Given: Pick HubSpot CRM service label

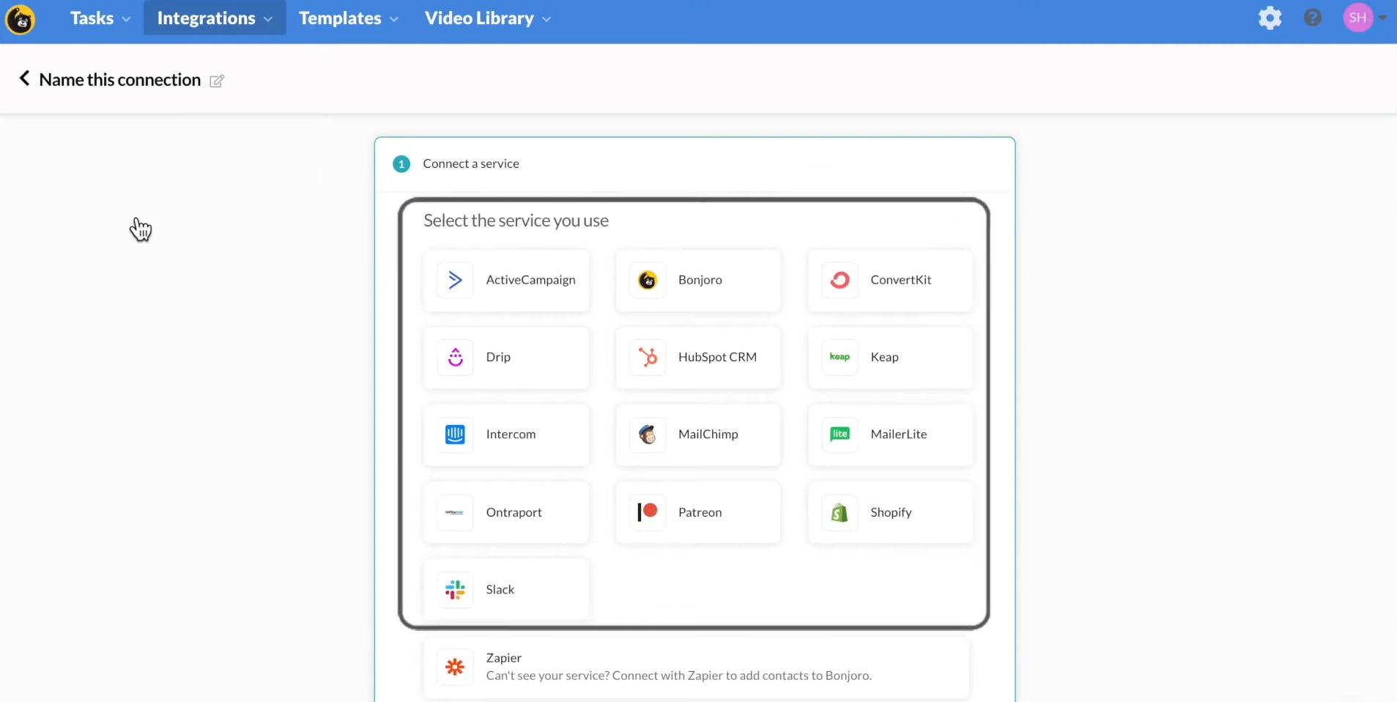Looking at the screenshot, I should [717, 357].
